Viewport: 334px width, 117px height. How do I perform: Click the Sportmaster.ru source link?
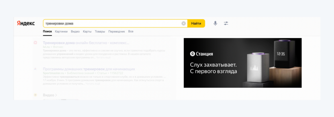53,73
